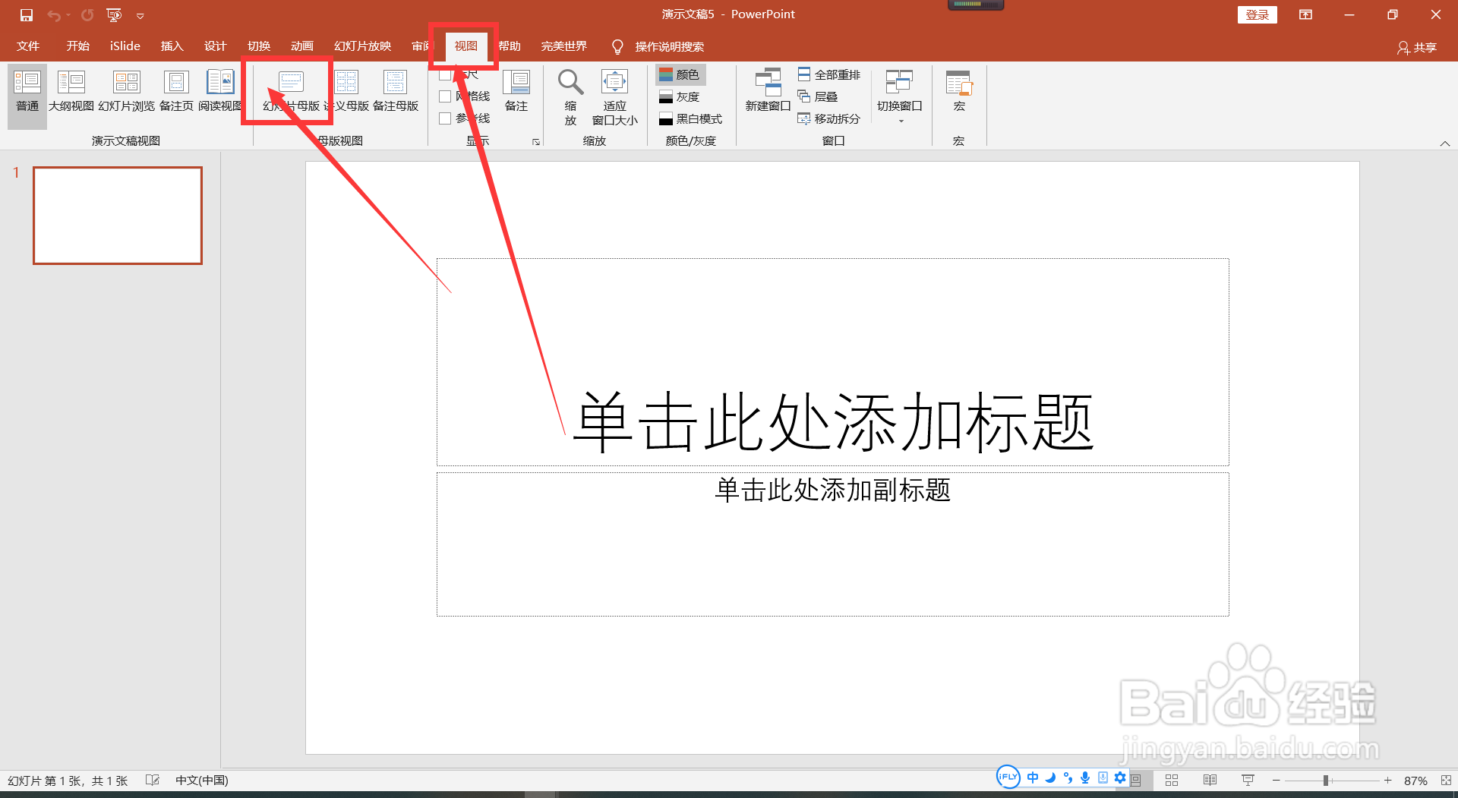Start Slide Show from status bar icon
1458x798 pixels.
(1248, 780)
